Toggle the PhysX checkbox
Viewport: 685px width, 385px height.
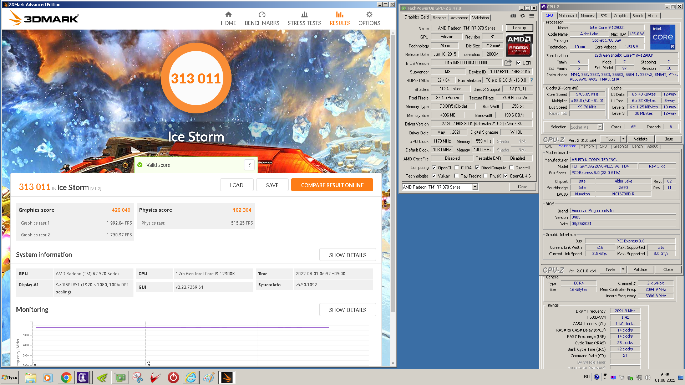click(x=486, y=176)
